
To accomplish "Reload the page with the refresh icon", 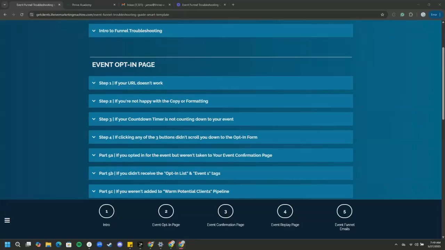I will pyautogui.click(x=22, y=15).
